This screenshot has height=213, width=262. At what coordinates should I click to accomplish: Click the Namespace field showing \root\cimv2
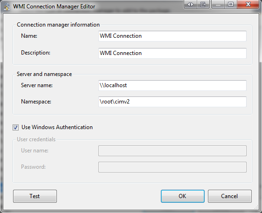(x=172, y=102)
